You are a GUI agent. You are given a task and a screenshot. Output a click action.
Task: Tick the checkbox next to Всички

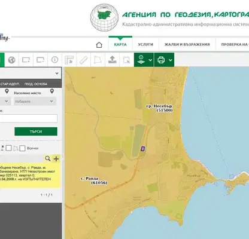pyautogui.click(x=22, y=148)
